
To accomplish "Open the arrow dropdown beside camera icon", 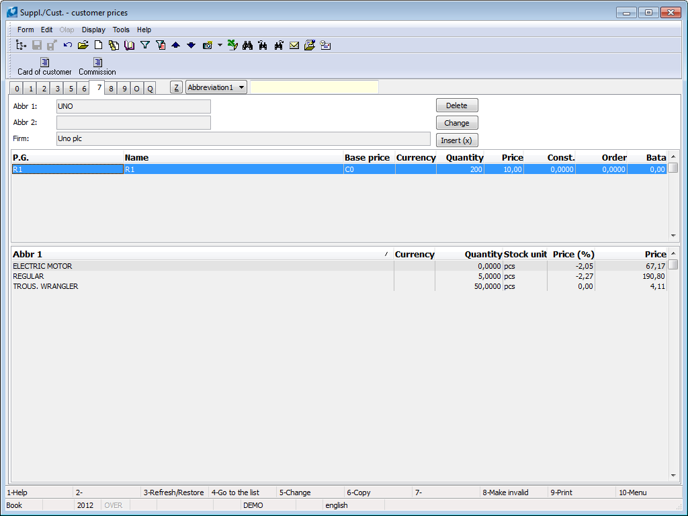I will [x=220, y=45].
